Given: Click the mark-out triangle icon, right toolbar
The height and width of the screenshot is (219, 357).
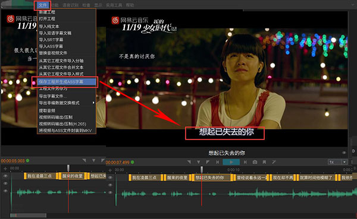Looking at the screenshot, I should pos(208,162).
